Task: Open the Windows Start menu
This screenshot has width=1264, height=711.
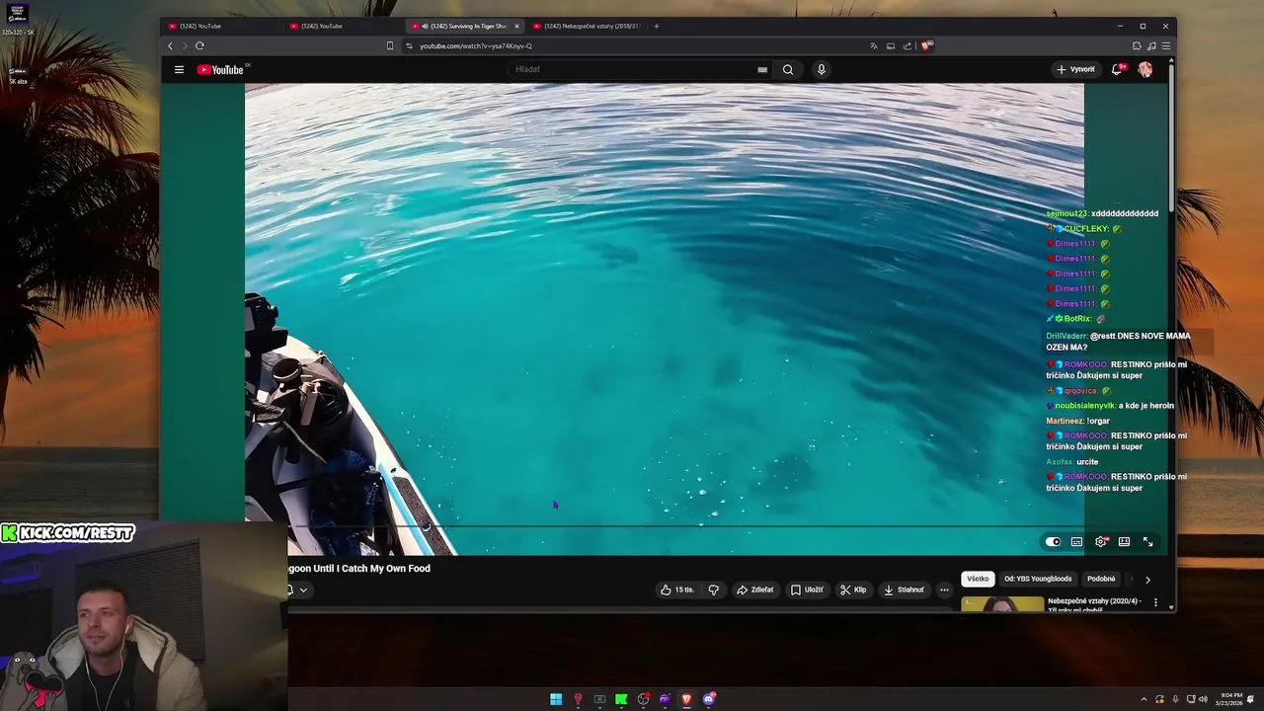Action: (x=556, y=699)
